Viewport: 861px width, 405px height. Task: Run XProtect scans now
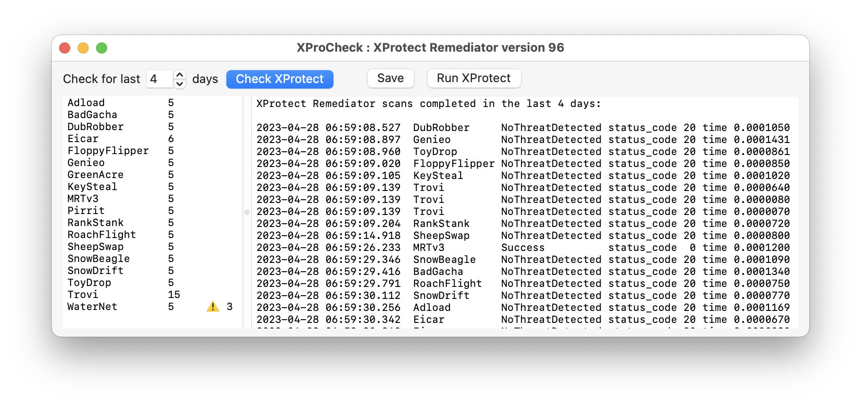473,78
